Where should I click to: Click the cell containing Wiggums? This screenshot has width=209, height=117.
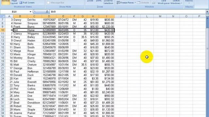[34, 33]
